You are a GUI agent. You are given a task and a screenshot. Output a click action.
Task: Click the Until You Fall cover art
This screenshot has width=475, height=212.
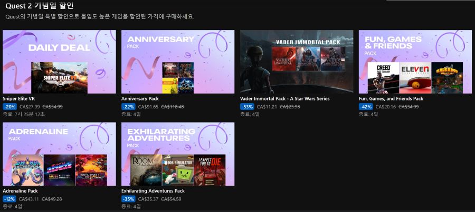click(91, 170)
